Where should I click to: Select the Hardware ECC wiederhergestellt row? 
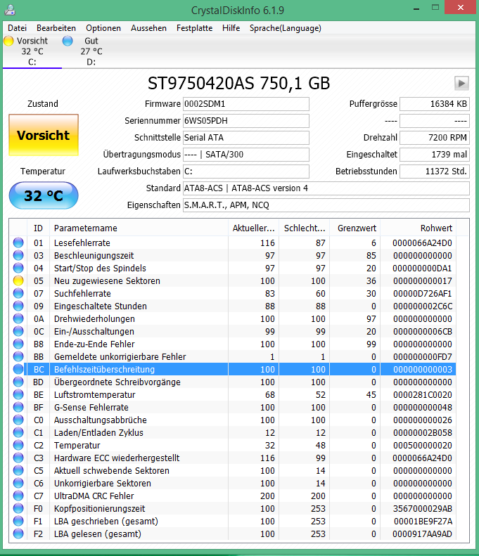click(234, 458)
